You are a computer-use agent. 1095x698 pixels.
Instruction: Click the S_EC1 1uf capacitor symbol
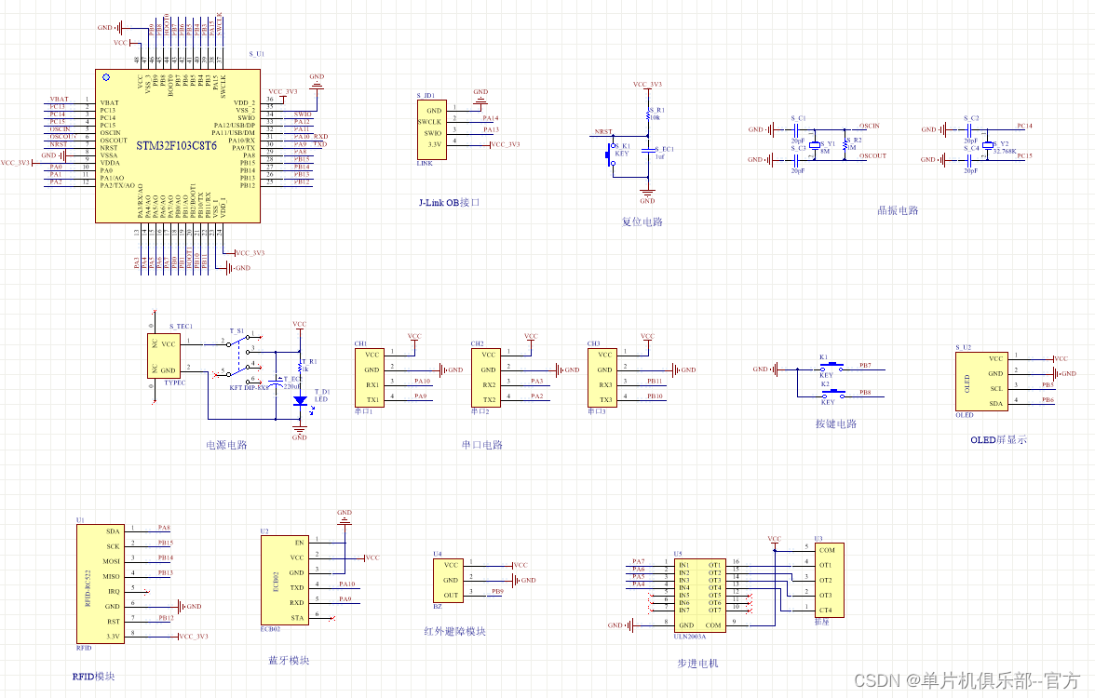coord(648,150)
